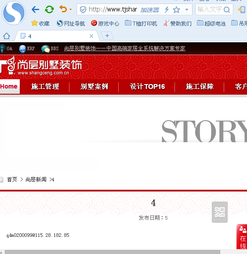247x254 pixels.
Task: Click the horizontal scrollbar at bottom
Action: 113,252
